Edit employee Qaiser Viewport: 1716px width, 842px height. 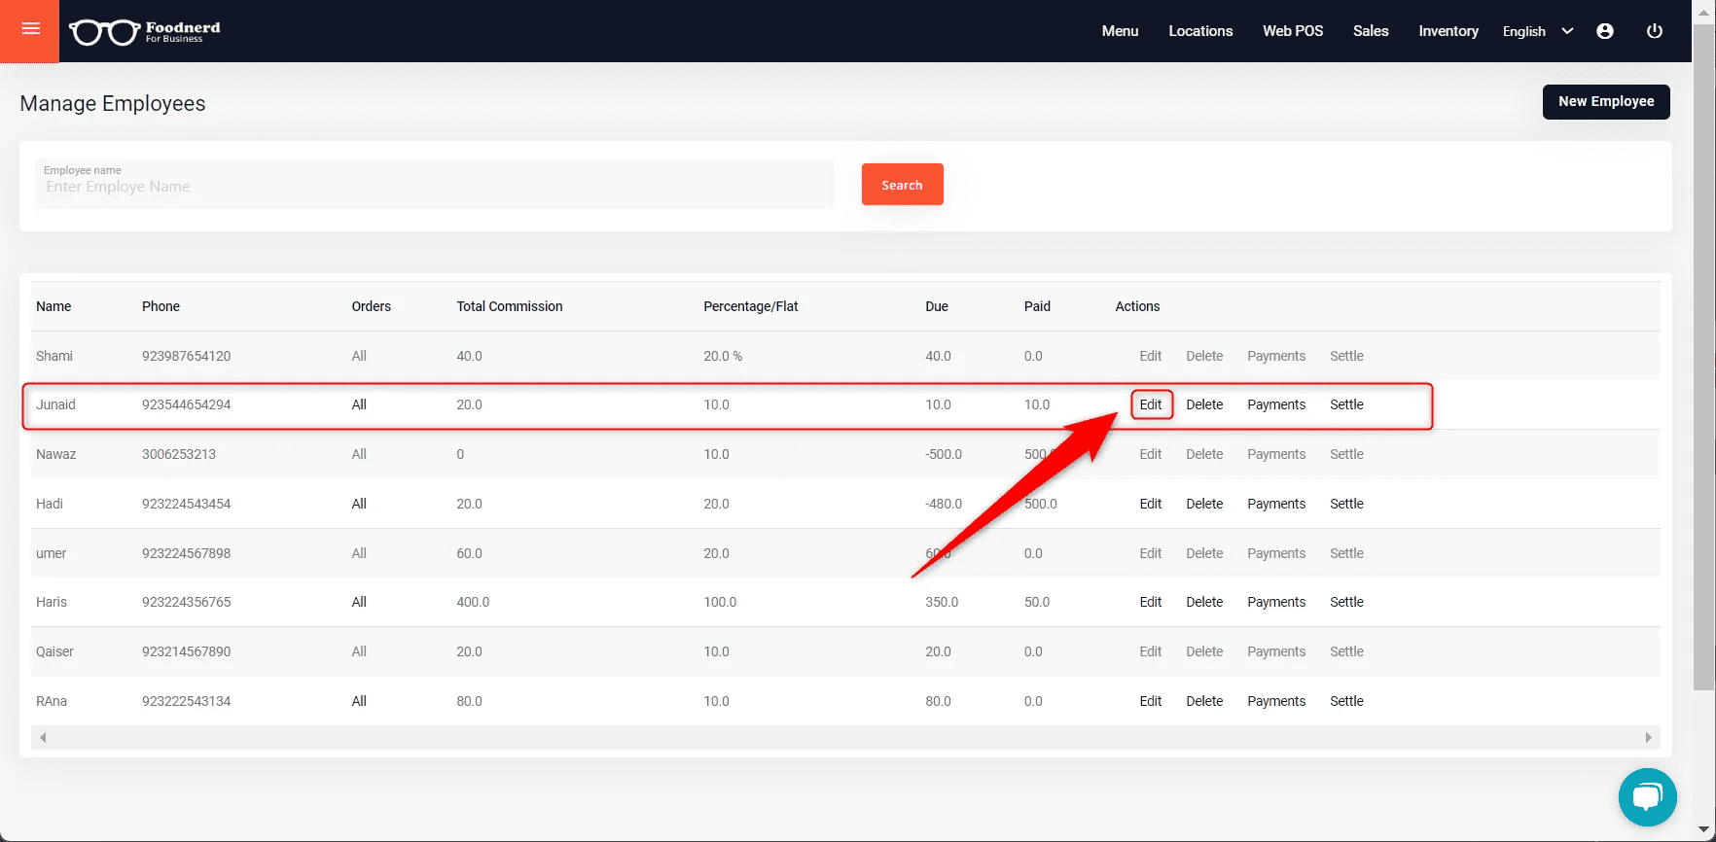click(x=1151, y=651)
